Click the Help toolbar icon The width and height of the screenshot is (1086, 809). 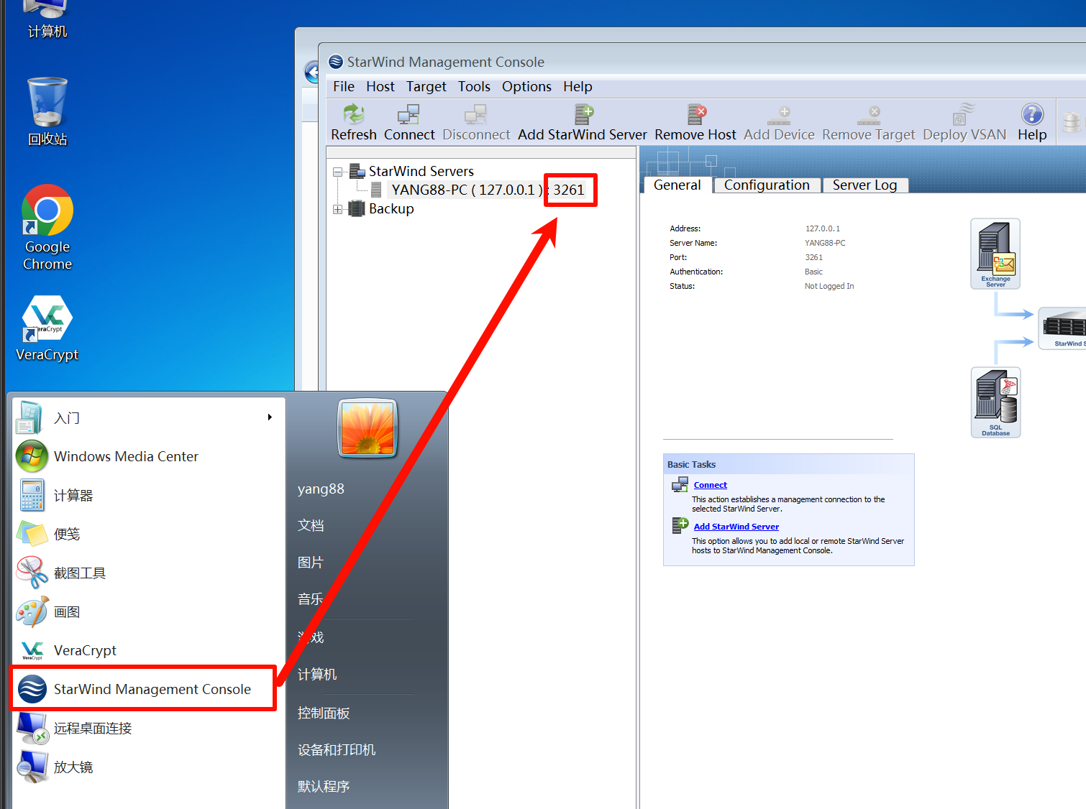click(1032, 114)
